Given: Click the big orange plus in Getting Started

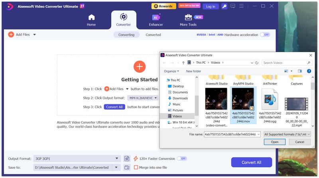Looking at the screenshot, I should point(140,67).
